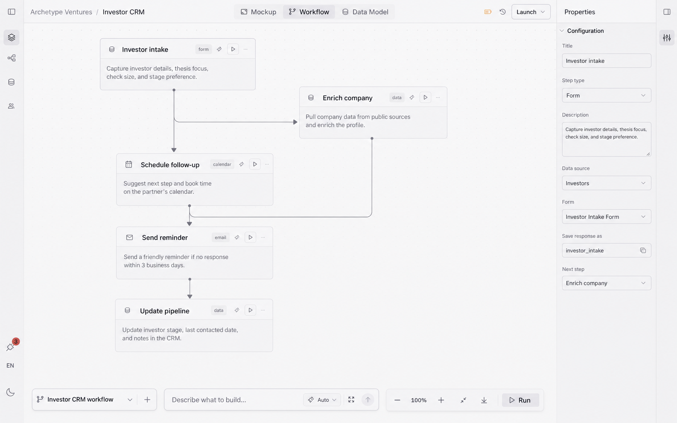677x423 pixels.
Task: Run the Investor intake node
Action: tap(233, 49)
